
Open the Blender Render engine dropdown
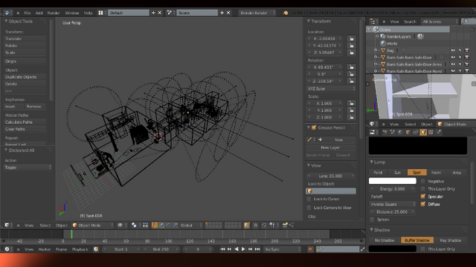(x=257, y=13)
